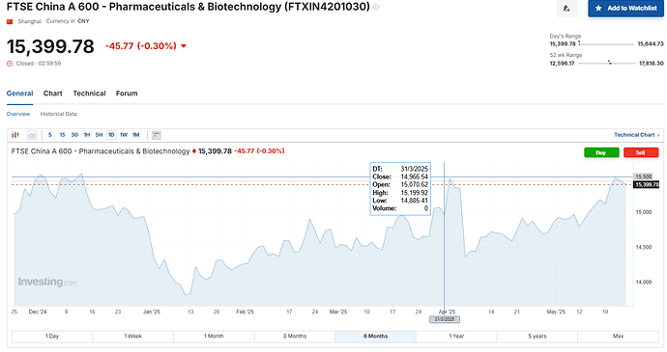Select the 1 Year range button
The image size is (667, 352).
[x=456, y=337]
